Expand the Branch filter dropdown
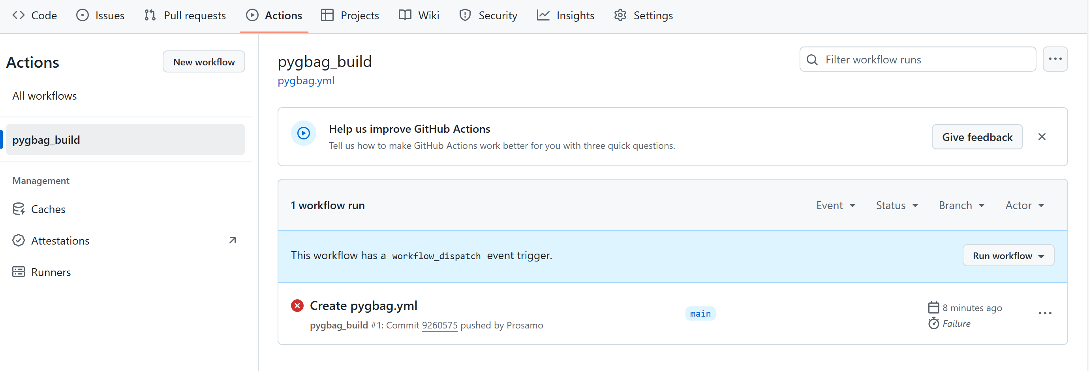The width and height of the screenshot is (1089, 371). coord(961,205)
